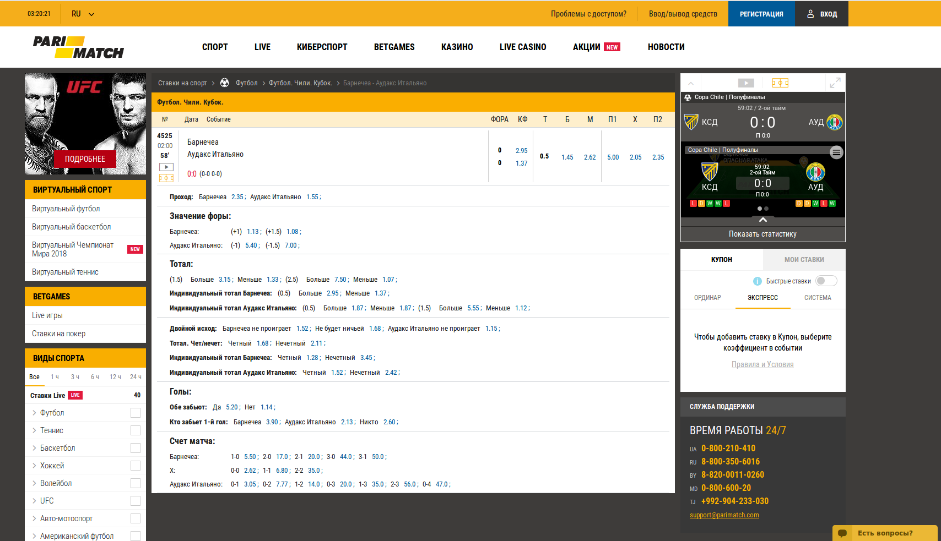Click NEW badge beside АКЦИИ
The width and height of the screenshot is (941, 541).
[612, 47]
